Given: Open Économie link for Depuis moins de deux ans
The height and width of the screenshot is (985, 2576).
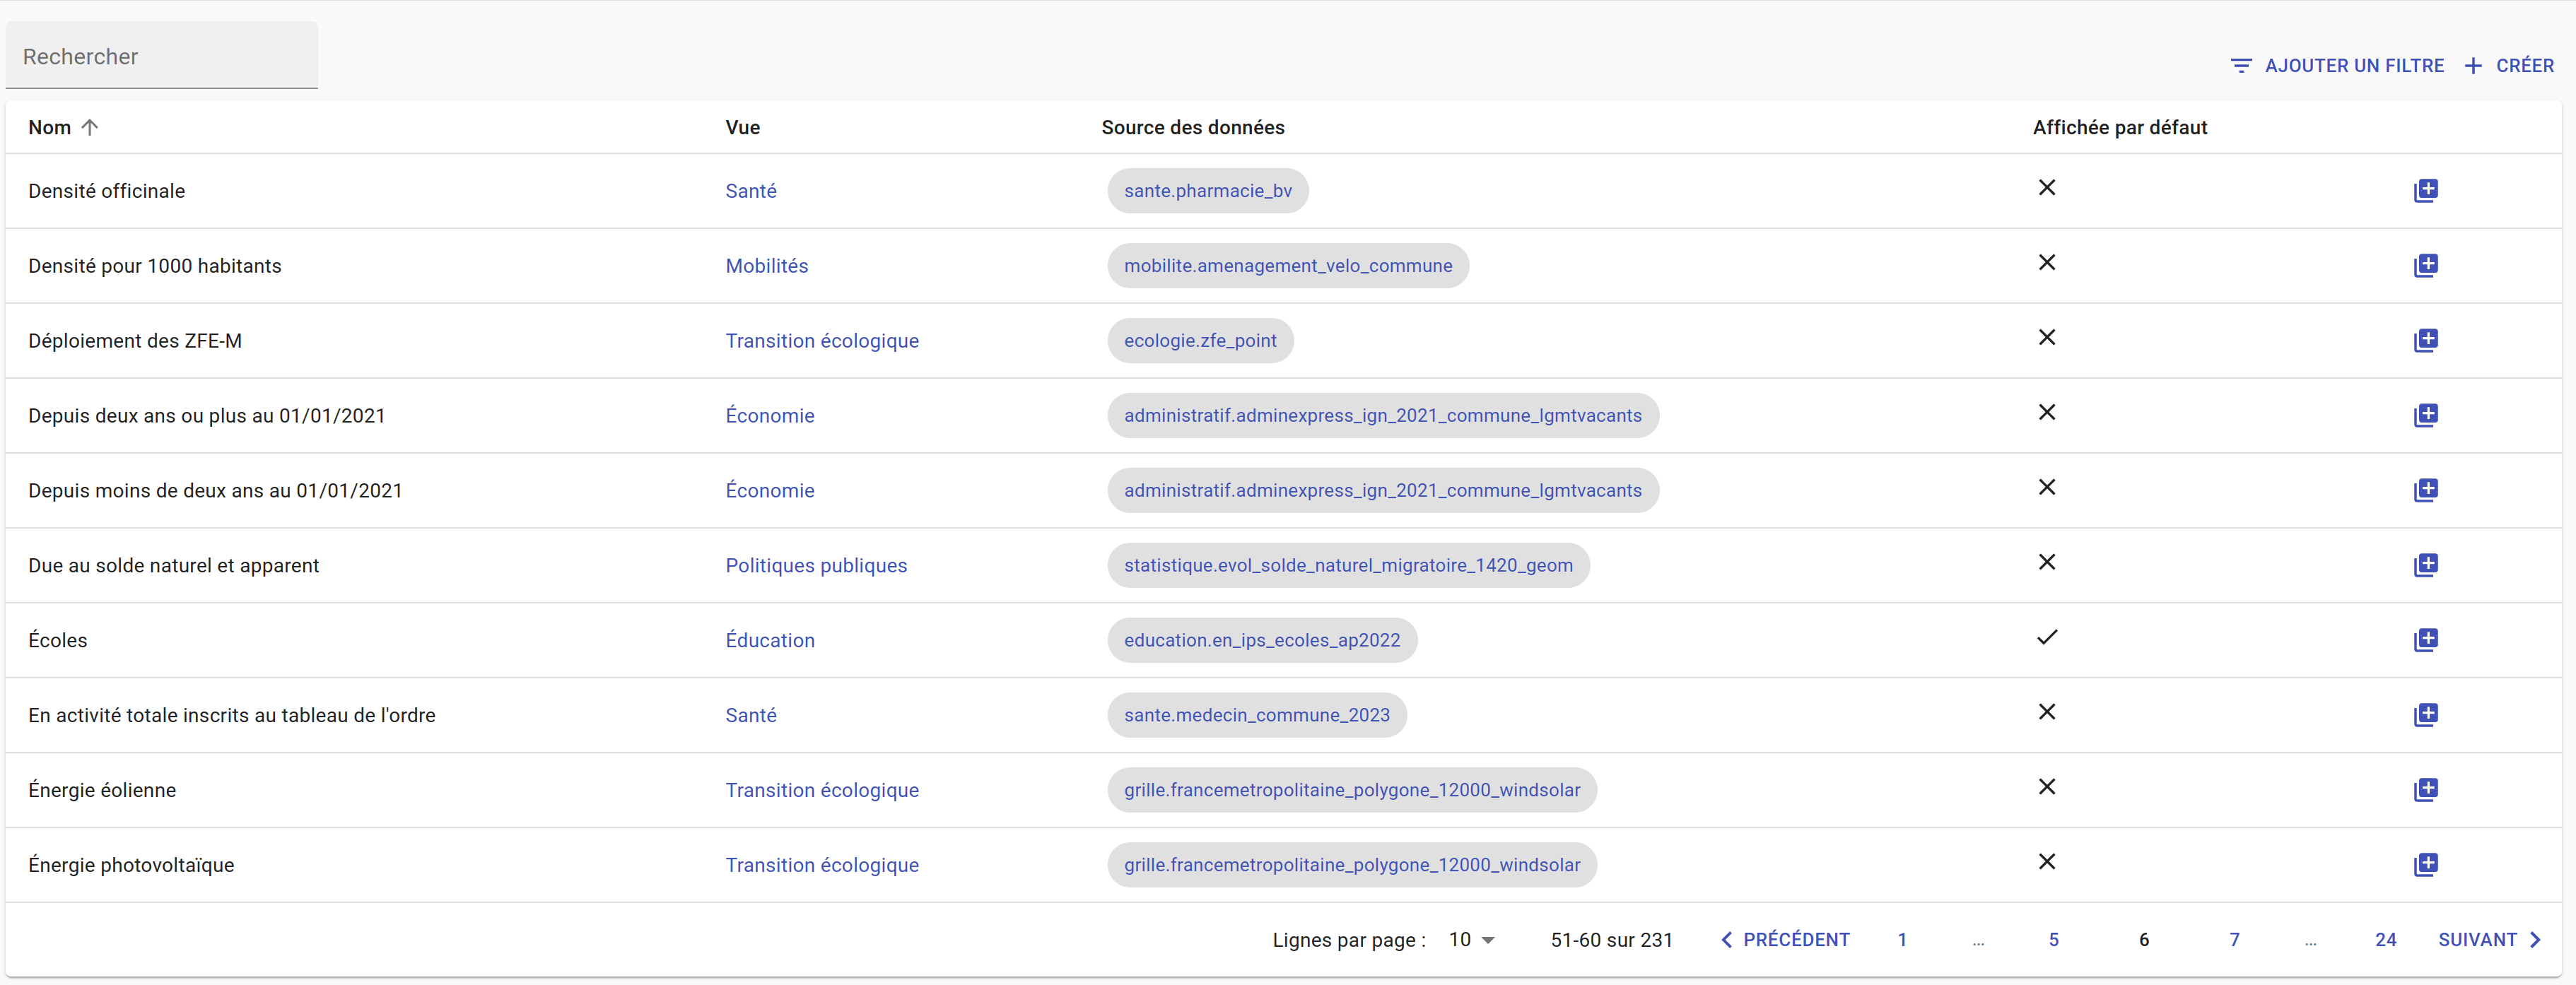Looking at the screenshot, I should point(770,491).
